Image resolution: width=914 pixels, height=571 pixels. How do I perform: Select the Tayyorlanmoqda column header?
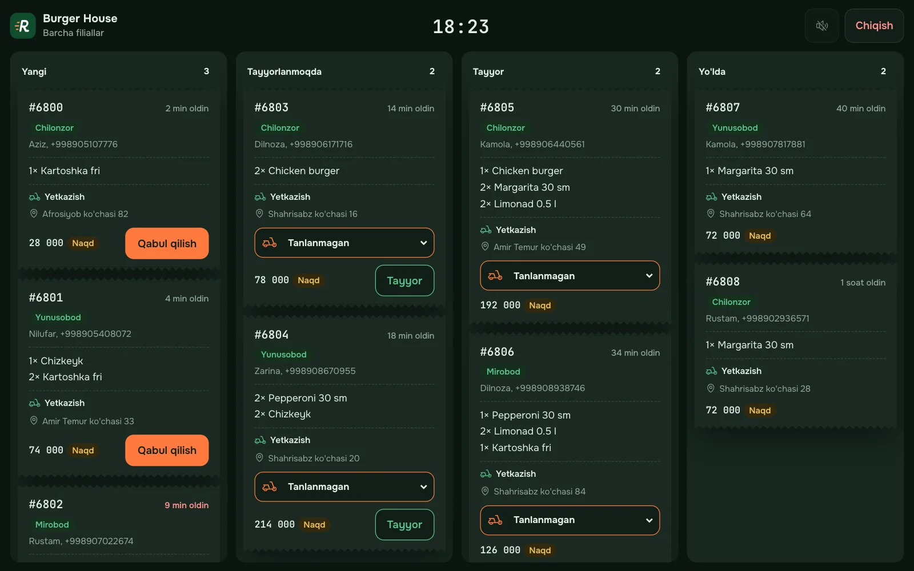tap(284, 71)
